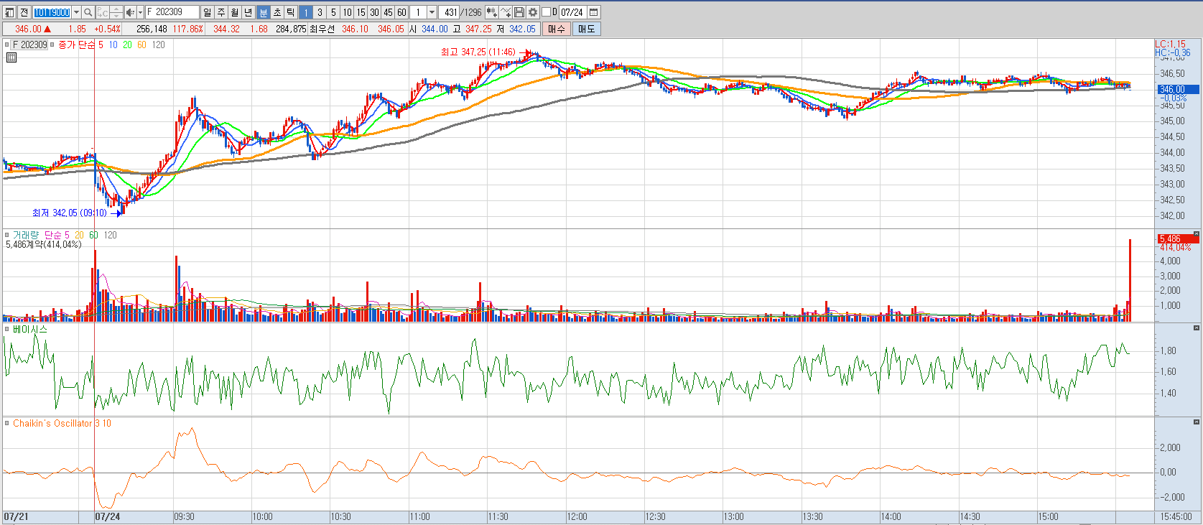The image size is (1203, 525).
Task: Click the 12:00 time axis label
Action: click(577, 516)
